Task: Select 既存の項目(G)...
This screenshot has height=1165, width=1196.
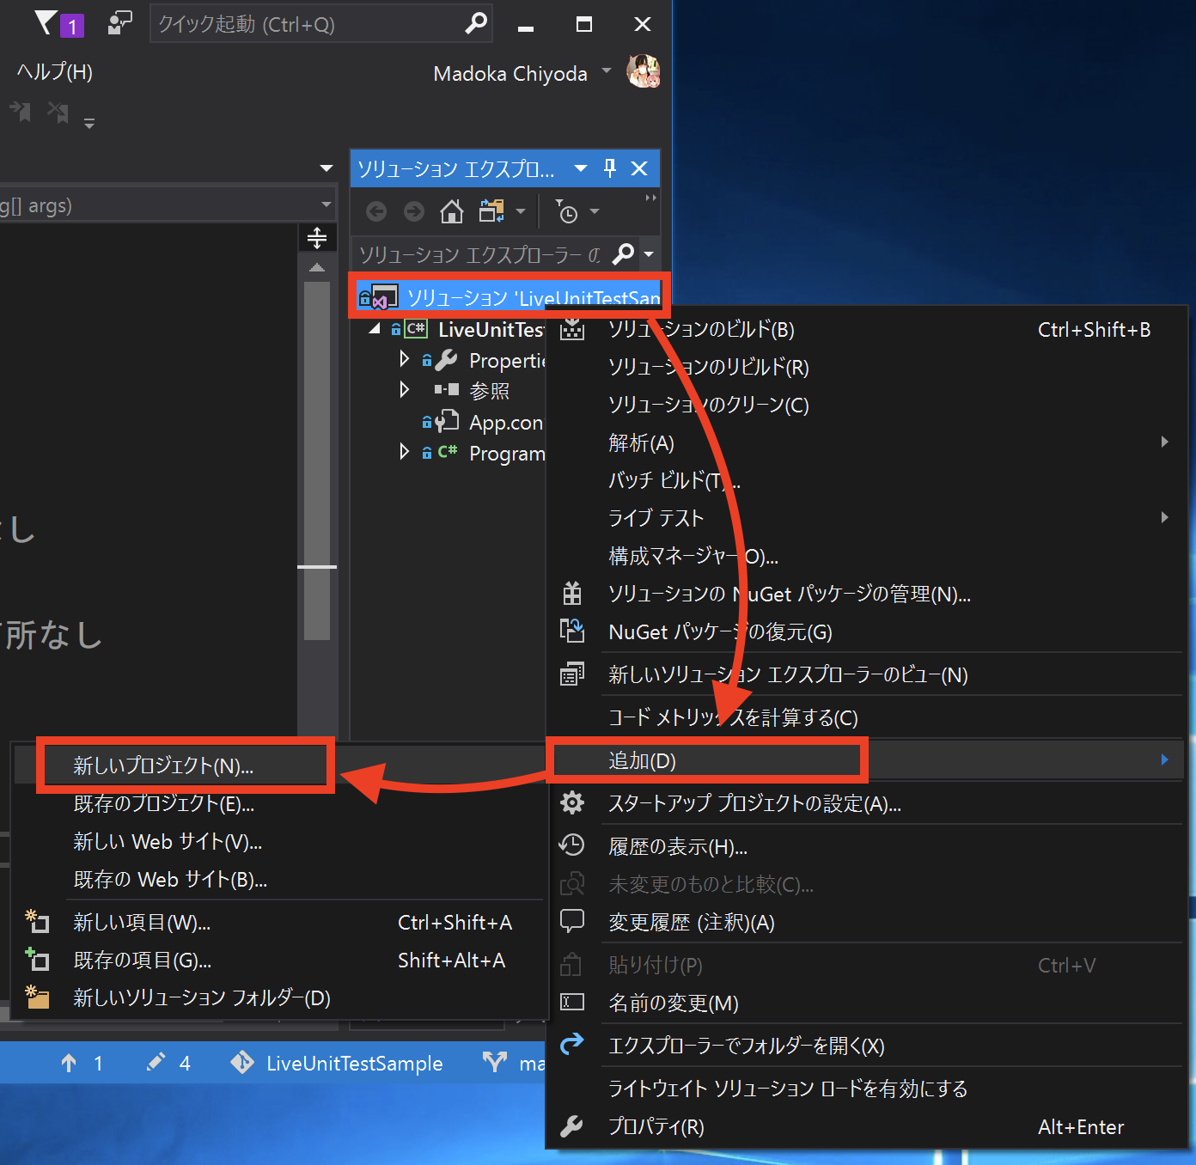Action: (279, 960)
